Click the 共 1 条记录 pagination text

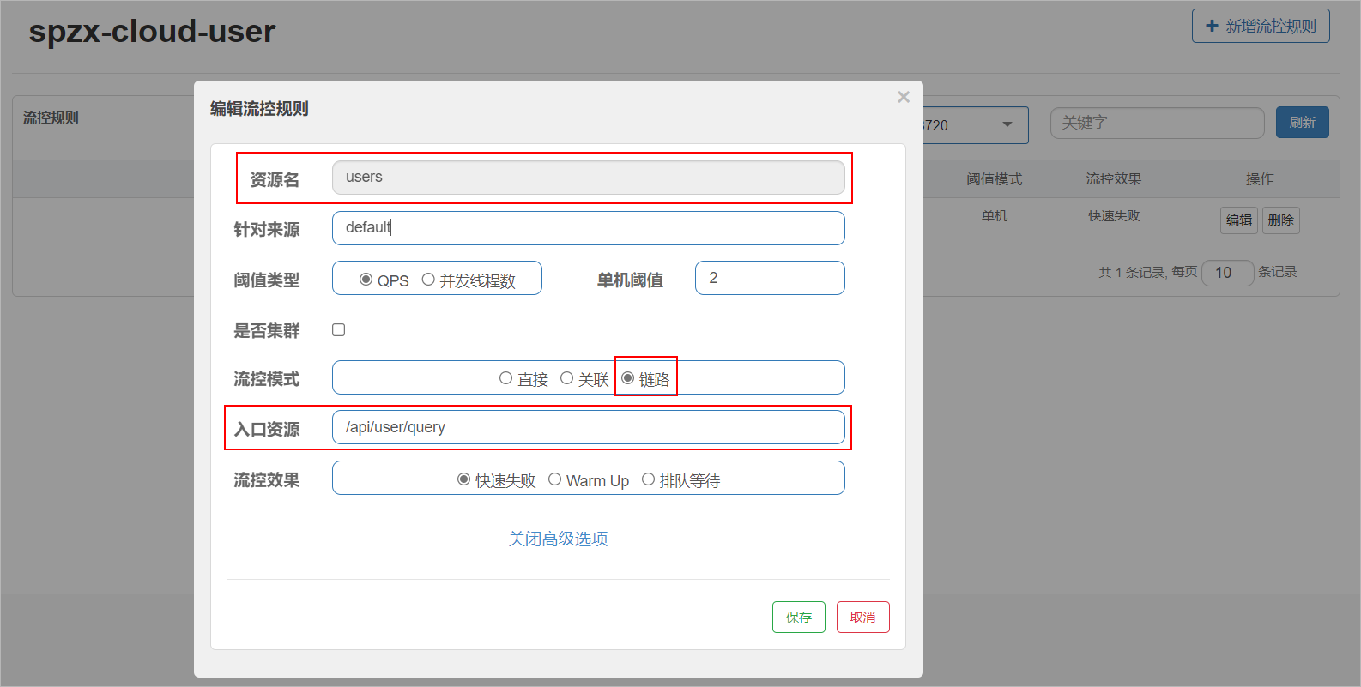[x=1131, y=273]
